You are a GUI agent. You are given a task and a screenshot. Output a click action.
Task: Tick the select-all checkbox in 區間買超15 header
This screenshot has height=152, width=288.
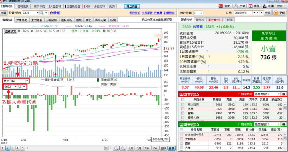point(183,100)
